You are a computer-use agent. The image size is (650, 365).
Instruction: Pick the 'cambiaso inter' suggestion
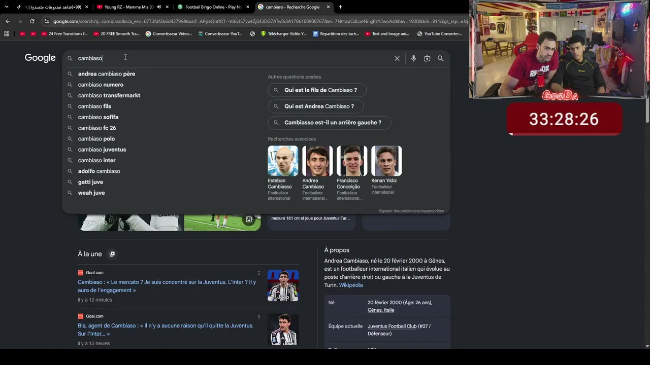click(x=97, y=160)
